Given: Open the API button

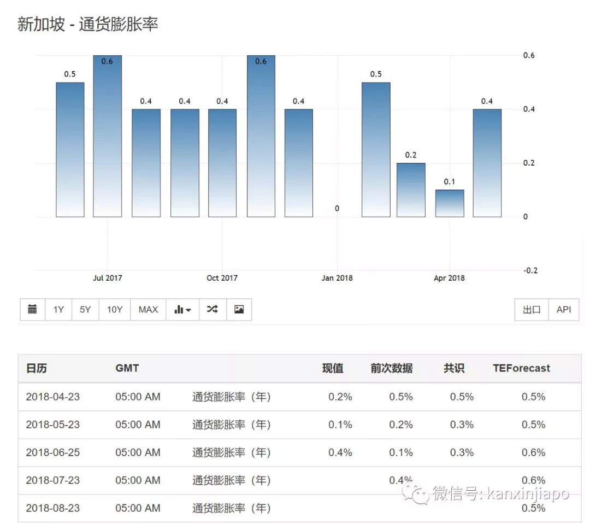Looking at the screenshot, I should (x=564, y=310).
